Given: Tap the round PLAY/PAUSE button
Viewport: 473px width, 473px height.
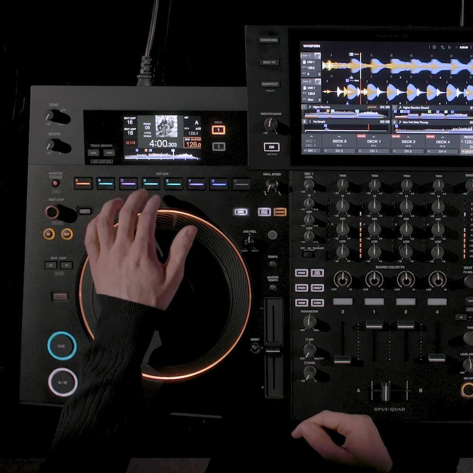Looking at the screenshot, I should tap(63, 382).
